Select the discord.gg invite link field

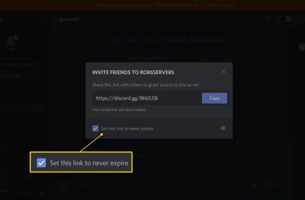(147, 98)
